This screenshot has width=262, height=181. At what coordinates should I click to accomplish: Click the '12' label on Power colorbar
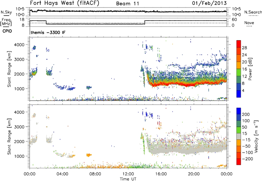point(244,76)
